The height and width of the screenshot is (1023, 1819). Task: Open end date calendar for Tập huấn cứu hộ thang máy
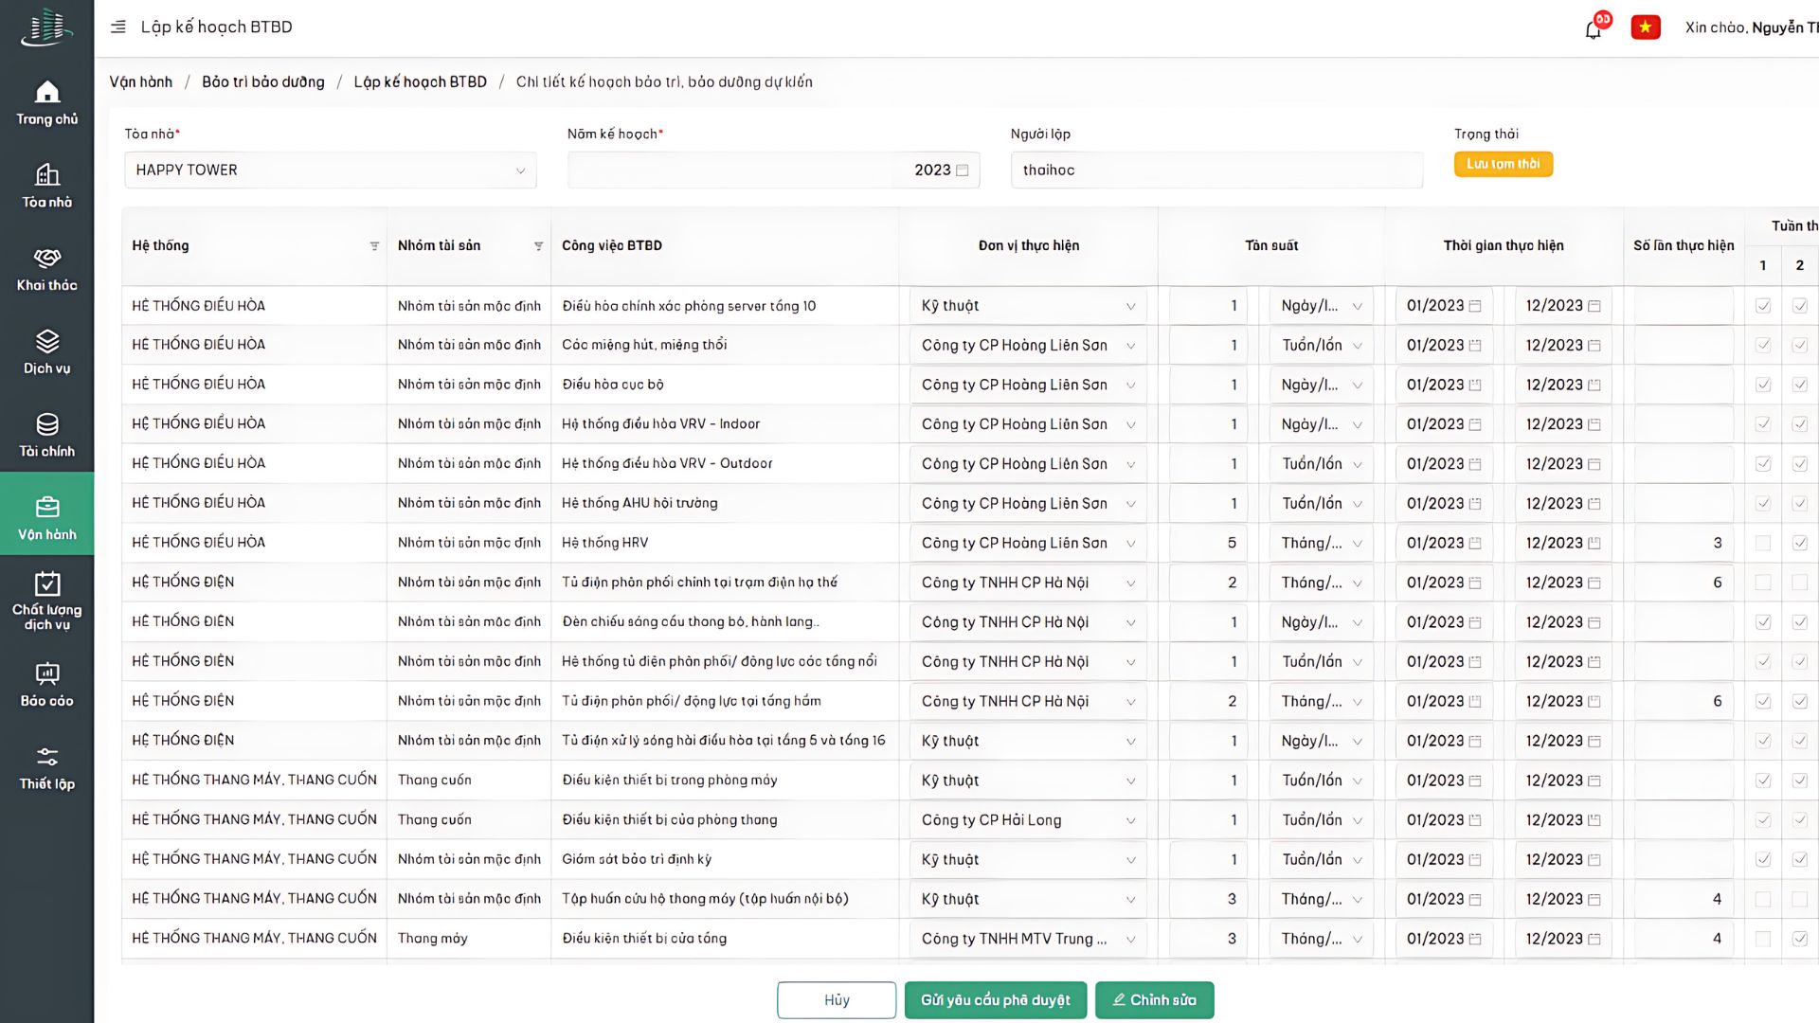1594,899
